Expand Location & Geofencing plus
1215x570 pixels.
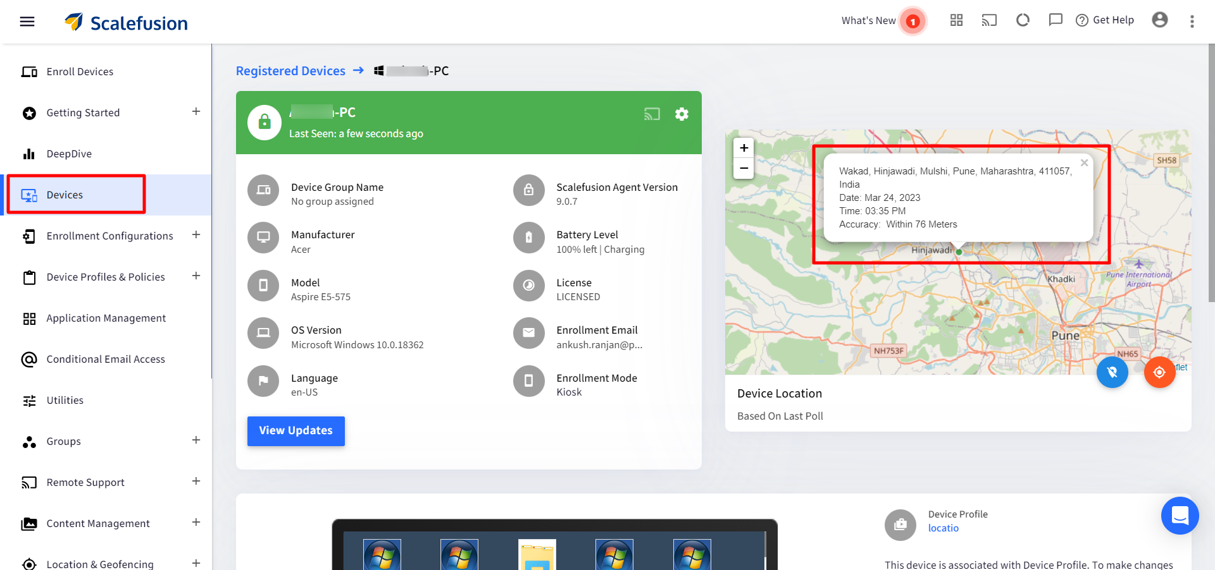coord(196,563)
